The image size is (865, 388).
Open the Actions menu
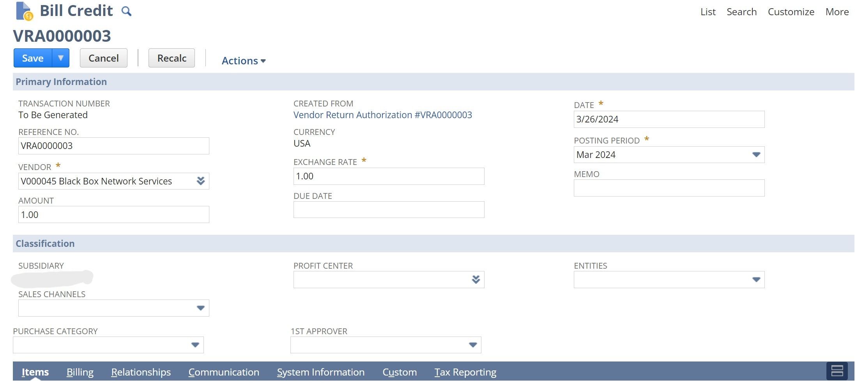(243, 60)
